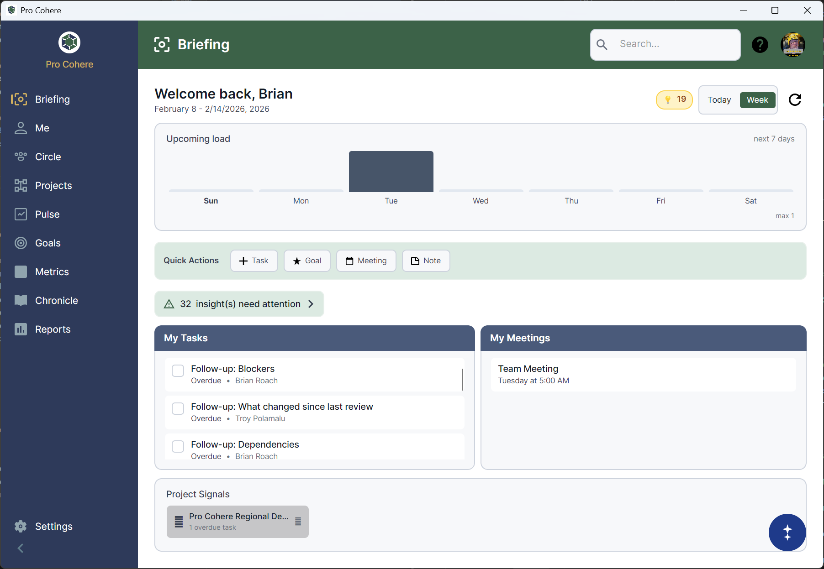
Task: Open the user profile avatar
Action: tap(792, 45)
